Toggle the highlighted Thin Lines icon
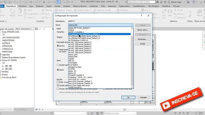This screenshot has width=205, height=115. click(x=59, y=2)
